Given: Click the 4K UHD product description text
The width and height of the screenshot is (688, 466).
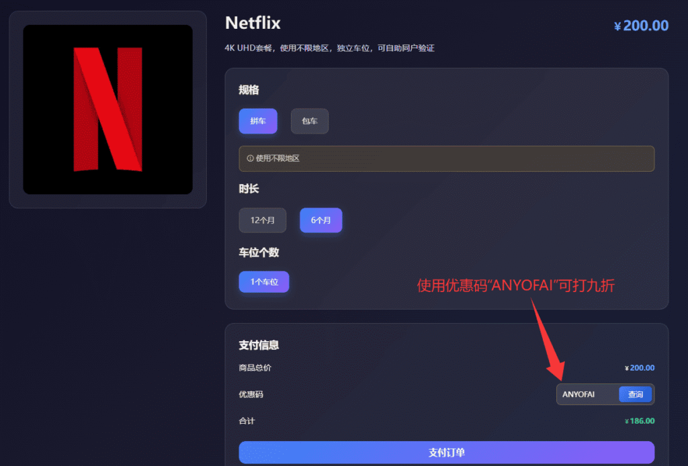Looking at the screenshot, I should 329,48.
